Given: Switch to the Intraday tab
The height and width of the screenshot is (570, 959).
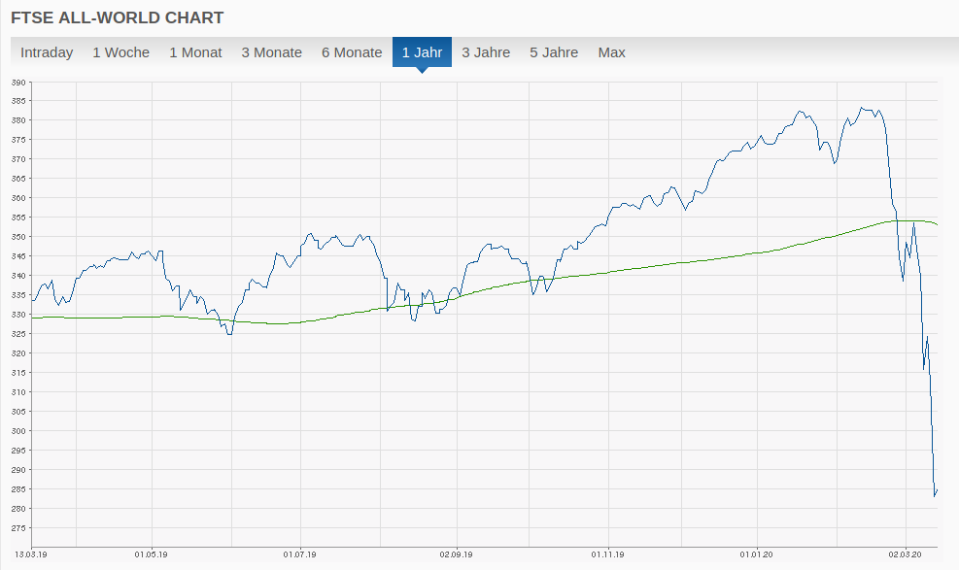Looking at the screenshot, I should click(47, 52).
